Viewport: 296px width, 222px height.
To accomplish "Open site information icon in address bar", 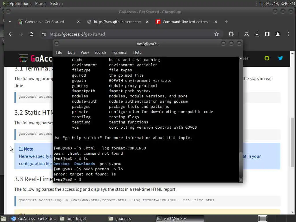I will click(44, 34).
